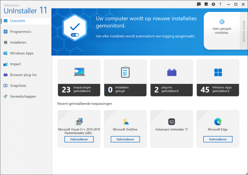Click the Programma's list icon
The height and width of the screenshot is (175, 248).
[x=5, y=32]
